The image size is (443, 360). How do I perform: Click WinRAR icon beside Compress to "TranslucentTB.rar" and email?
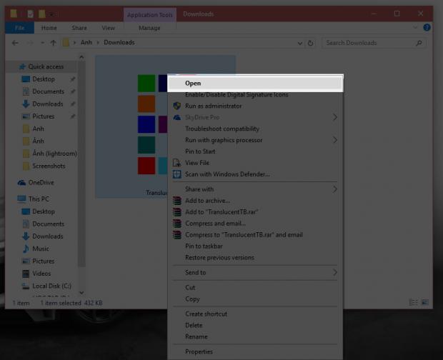(177, 234)
